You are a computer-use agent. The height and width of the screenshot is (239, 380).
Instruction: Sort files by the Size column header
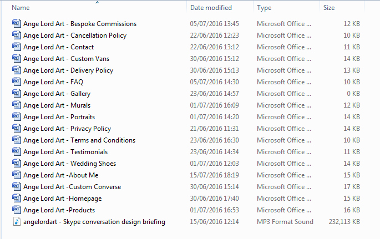(x=329, y=8)
